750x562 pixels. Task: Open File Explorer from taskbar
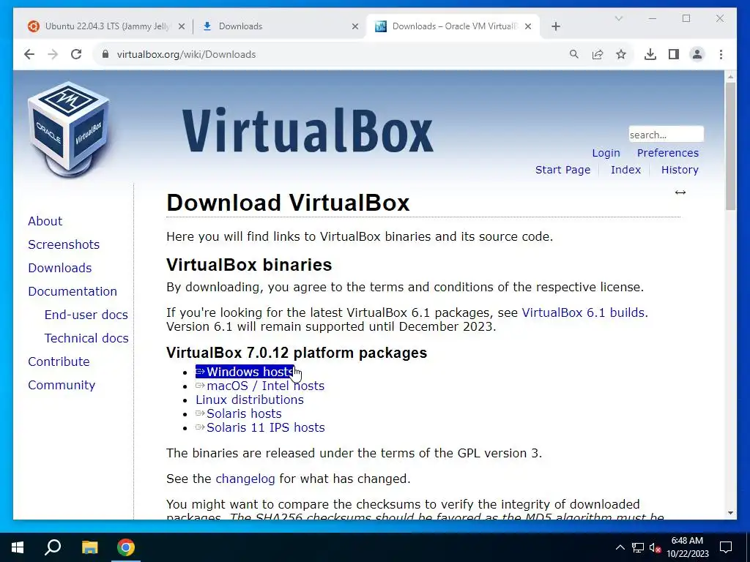click(x=89, y=547)
